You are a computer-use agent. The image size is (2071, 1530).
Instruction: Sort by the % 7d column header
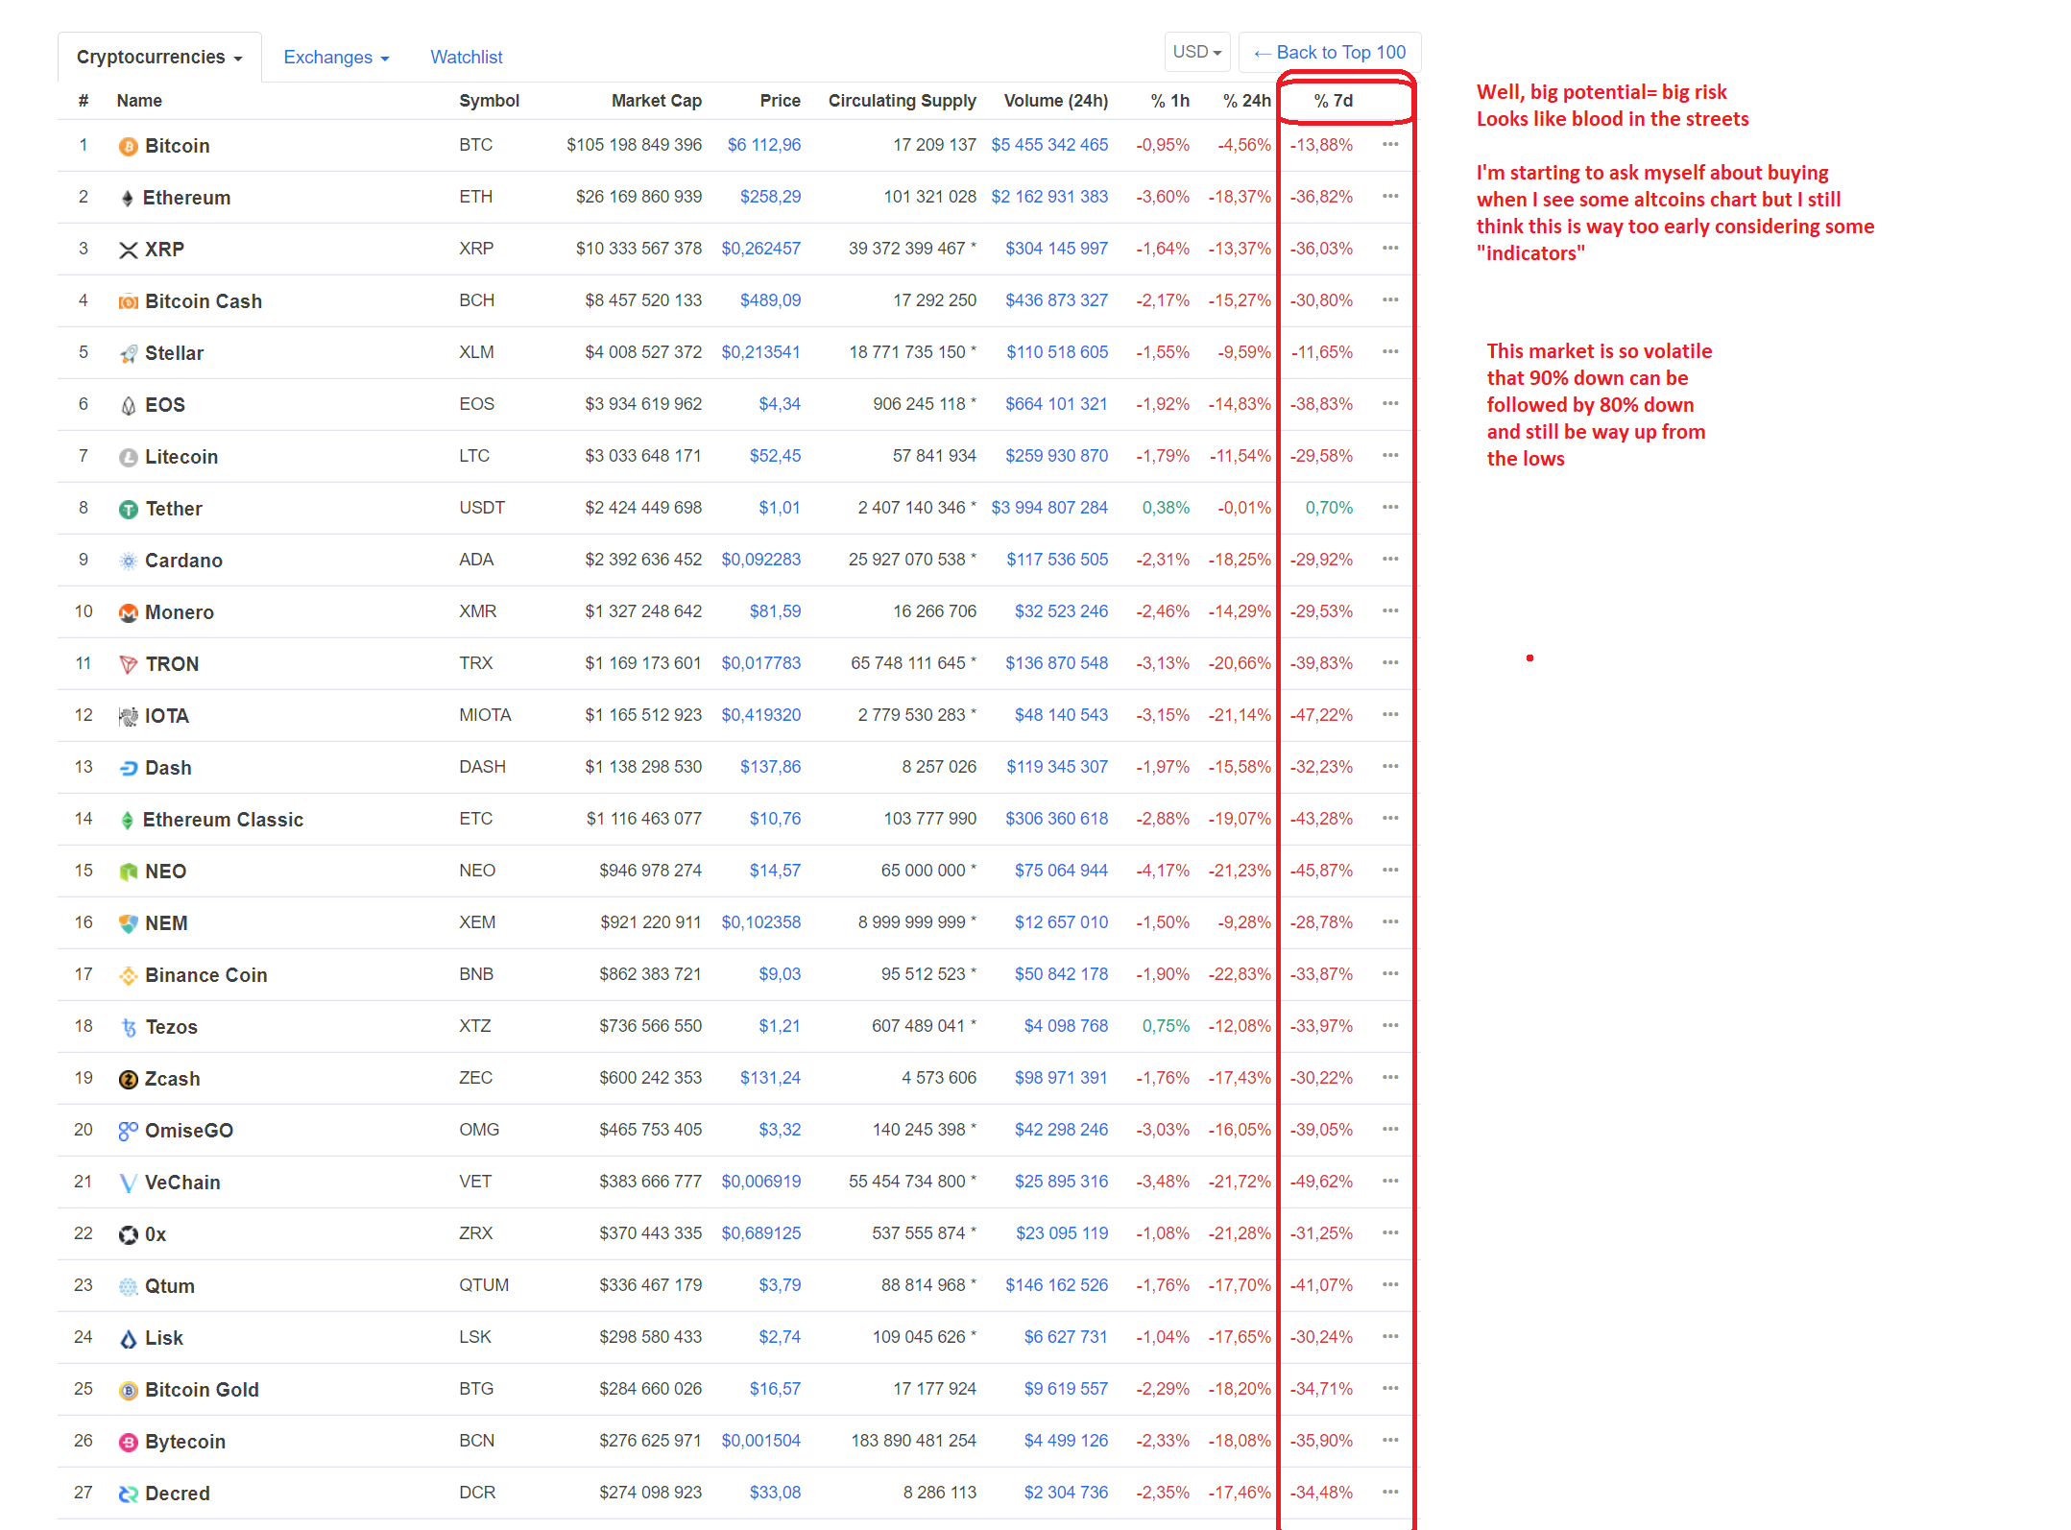click(1333, 101)
